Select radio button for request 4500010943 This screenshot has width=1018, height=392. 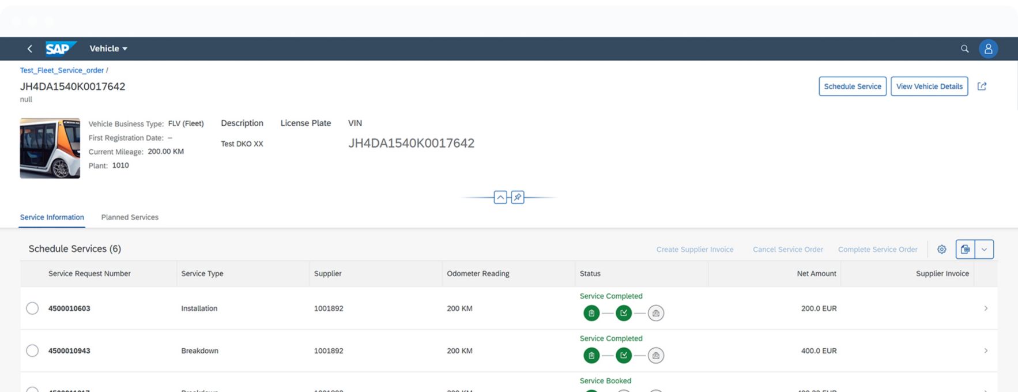coord(32,350)
